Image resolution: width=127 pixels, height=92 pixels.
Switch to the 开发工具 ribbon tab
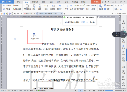point(75,2)
